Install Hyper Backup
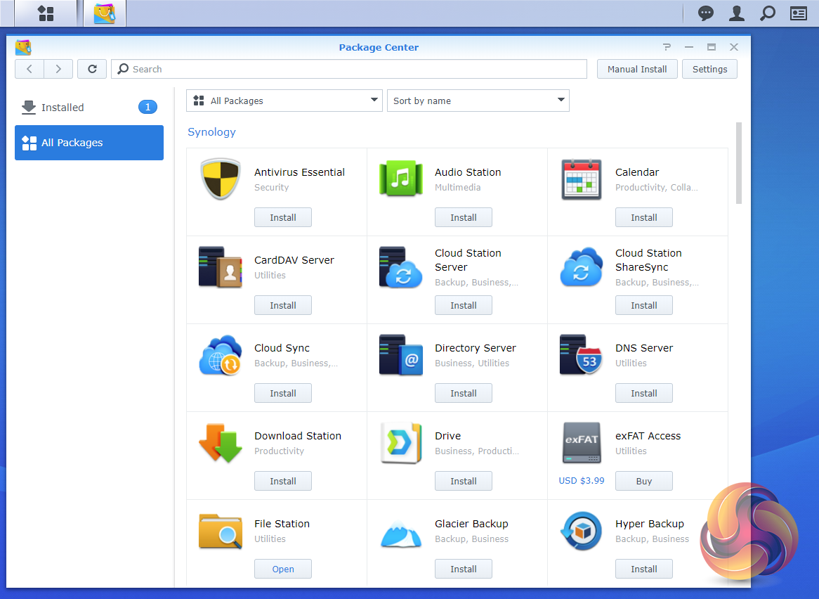 click(x=643, y=569)
